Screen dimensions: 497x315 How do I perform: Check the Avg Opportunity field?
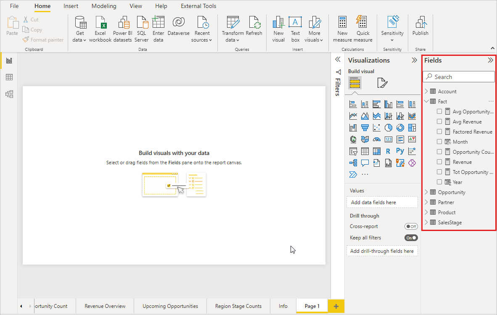point(439,111)
